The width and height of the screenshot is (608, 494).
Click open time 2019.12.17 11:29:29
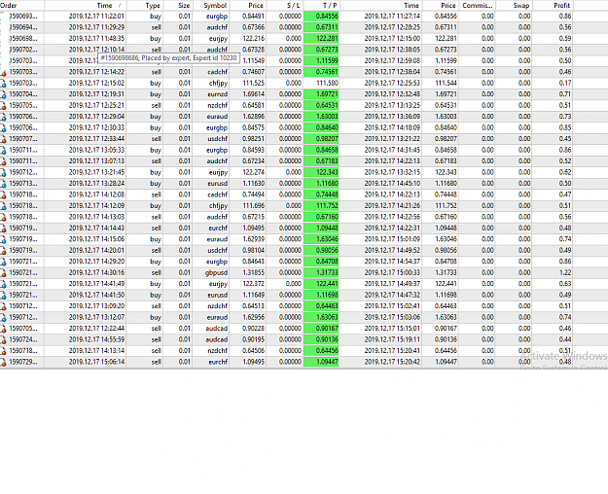coord(96,27)
